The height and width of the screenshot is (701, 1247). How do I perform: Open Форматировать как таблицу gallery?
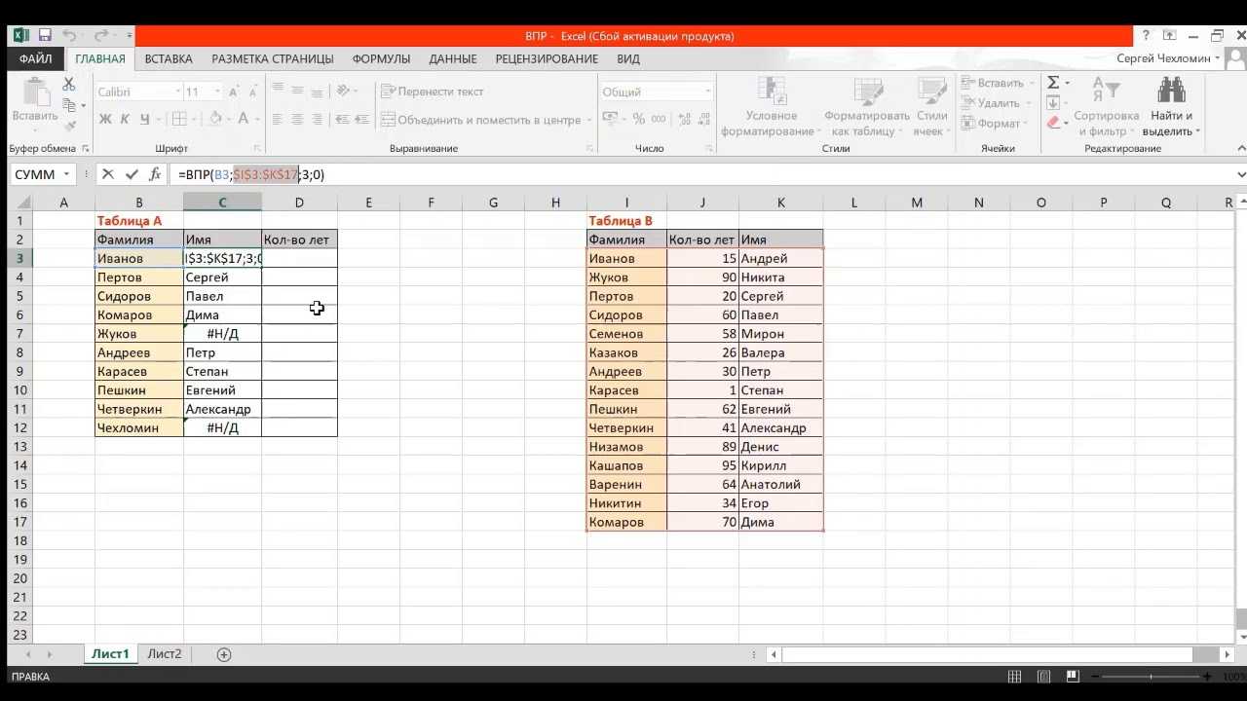click(x=866, y=107)
